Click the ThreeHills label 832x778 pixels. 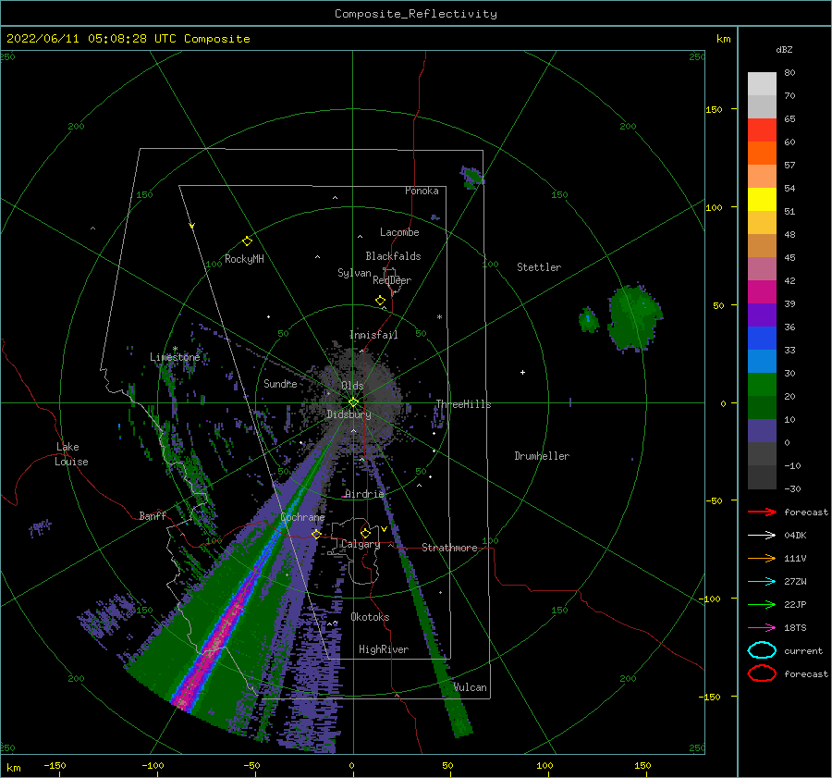pyautogui.click(x=464, y=404)
